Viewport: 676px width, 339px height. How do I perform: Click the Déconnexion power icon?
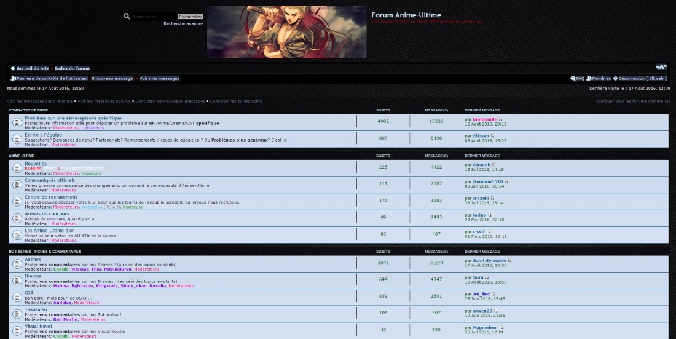tap(615, 78)
